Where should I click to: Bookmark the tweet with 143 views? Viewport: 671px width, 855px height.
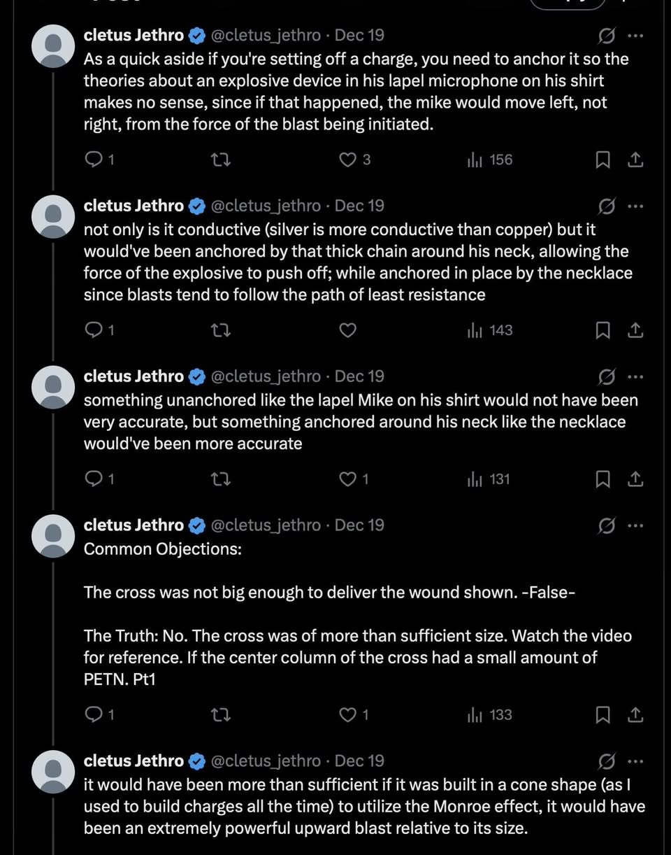[x=603, y=330]
